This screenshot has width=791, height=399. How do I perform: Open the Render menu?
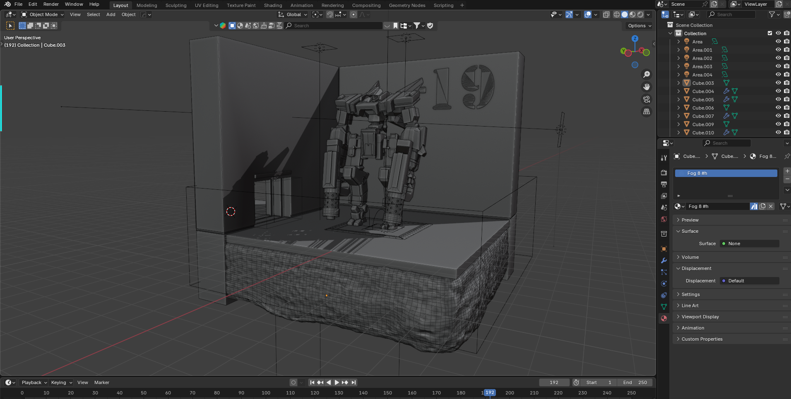pyautogui.click(x=51, y=4)
